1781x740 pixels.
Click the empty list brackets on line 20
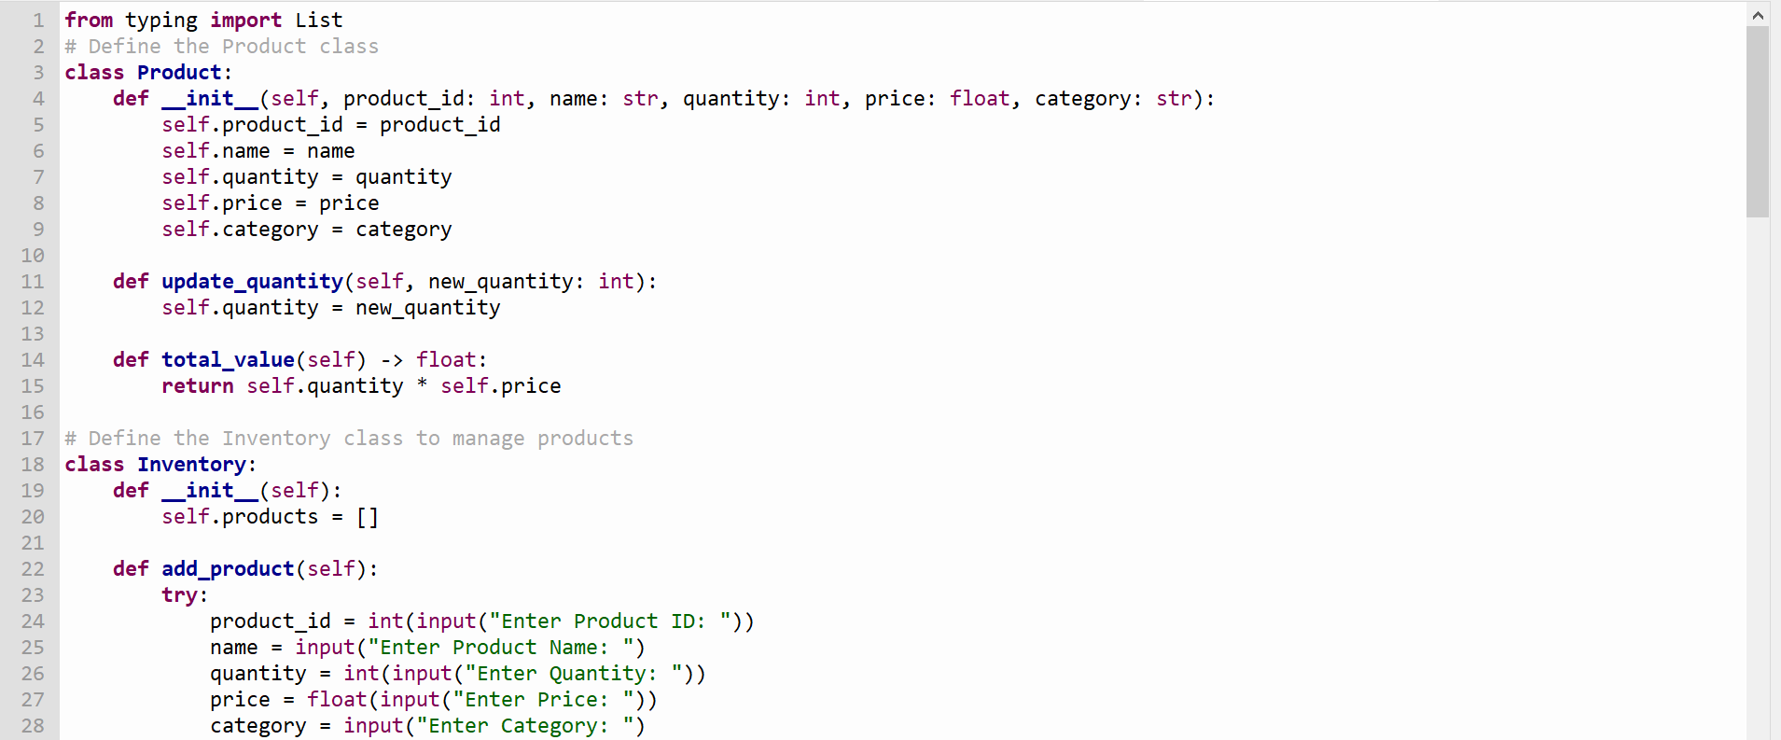point(368,517)
